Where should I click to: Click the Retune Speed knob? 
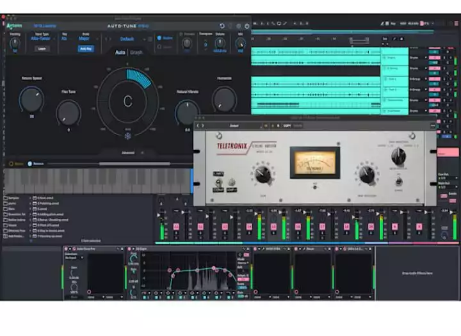tap(31, 99)
